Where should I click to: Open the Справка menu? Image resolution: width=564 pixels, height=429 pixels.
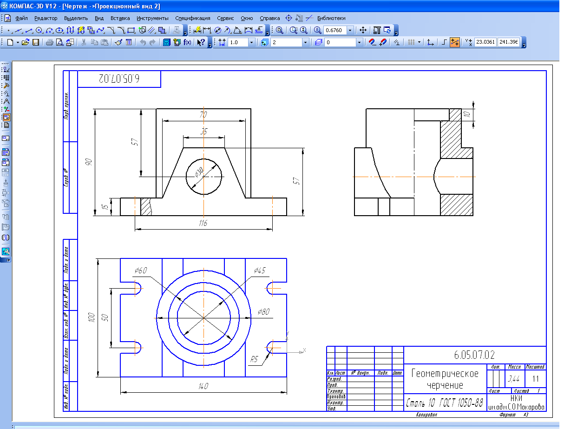point(269,18)
